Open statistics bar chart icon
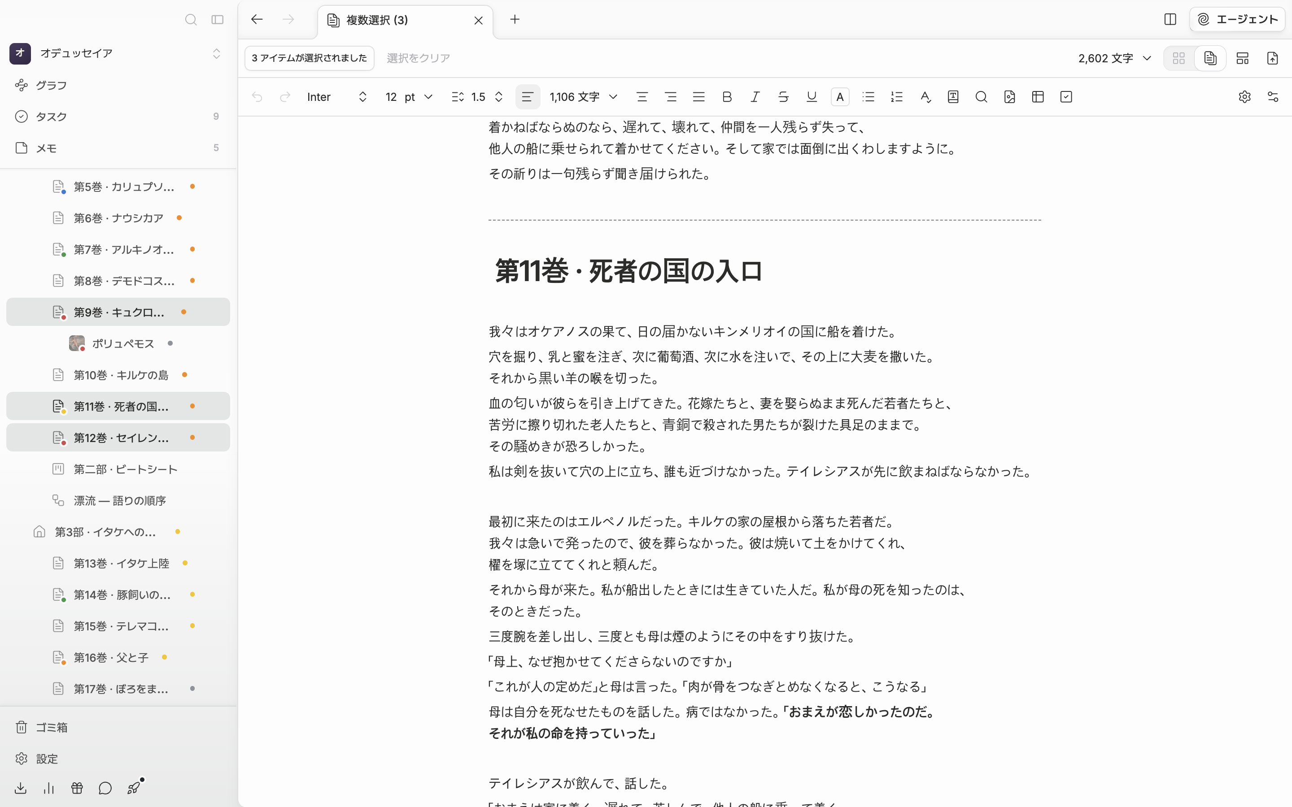Viewport: 1292px width, 807px height. coord(48,788)
